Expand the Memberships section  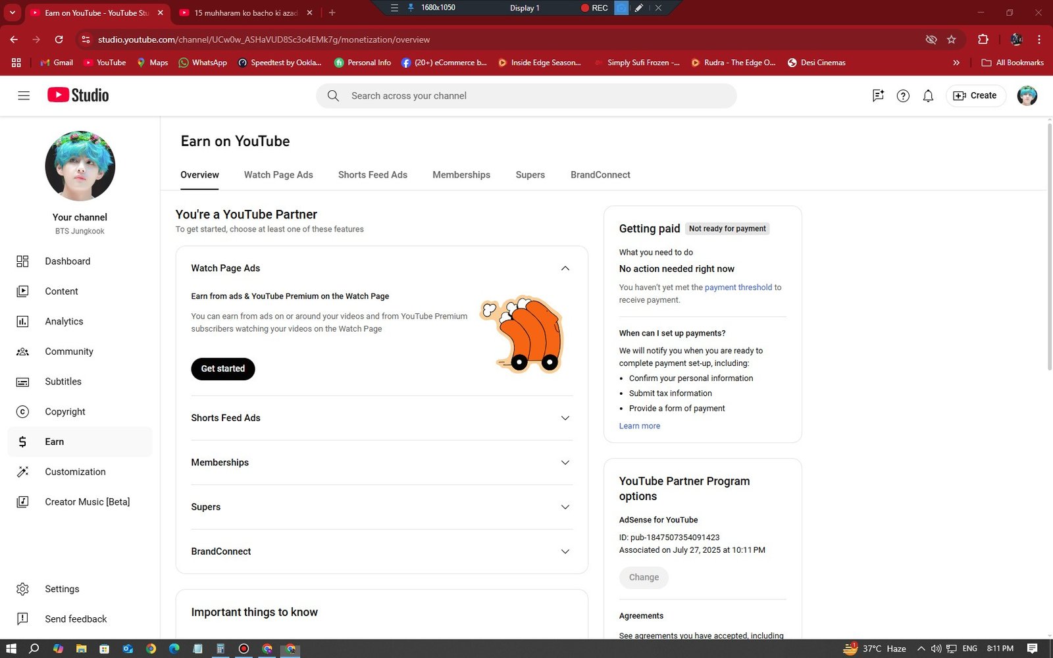coord(565,463)
